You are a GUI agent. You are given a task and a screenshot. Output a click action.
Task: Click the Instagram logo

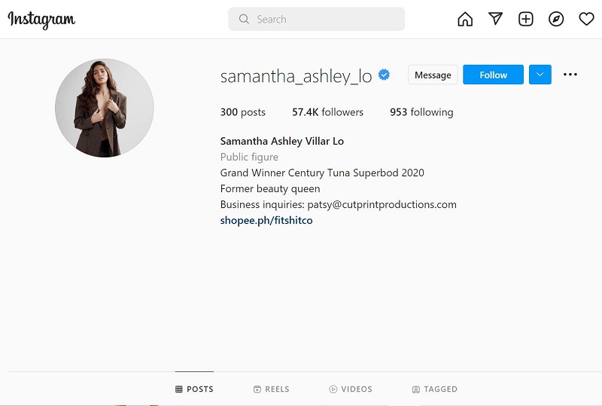[x=41, y=20]
